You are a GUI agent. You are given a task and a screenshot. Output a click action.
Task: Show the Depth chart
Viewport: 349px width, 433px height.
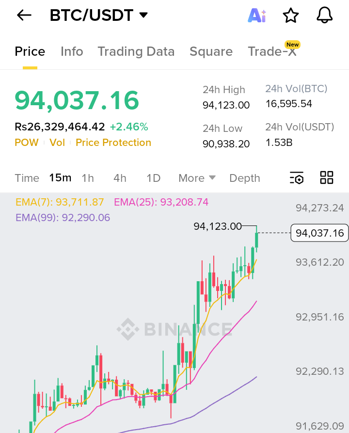click(245, 178)
